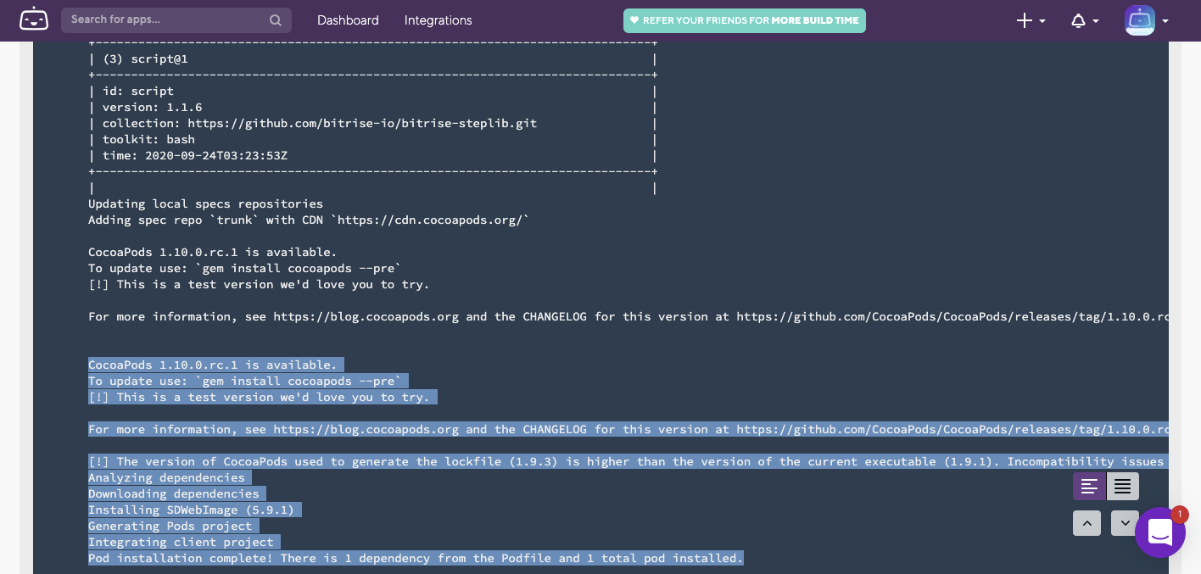Viewport: 1201px width, 574px height.
Task: Click the 'toolkit: bash' line
Action: point(148,140)
